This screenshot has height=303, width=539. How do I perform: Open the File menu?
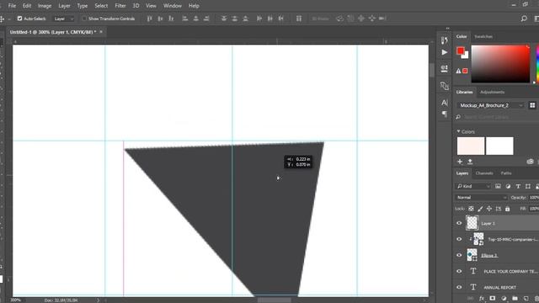pos(12,6)
